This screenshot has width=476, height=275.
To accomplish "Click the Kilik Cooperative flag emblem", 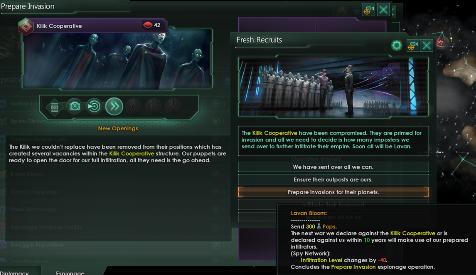I will tap(26, 27).
